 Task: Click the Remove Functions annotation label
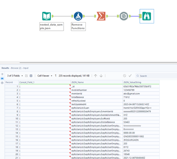(78, 26)
